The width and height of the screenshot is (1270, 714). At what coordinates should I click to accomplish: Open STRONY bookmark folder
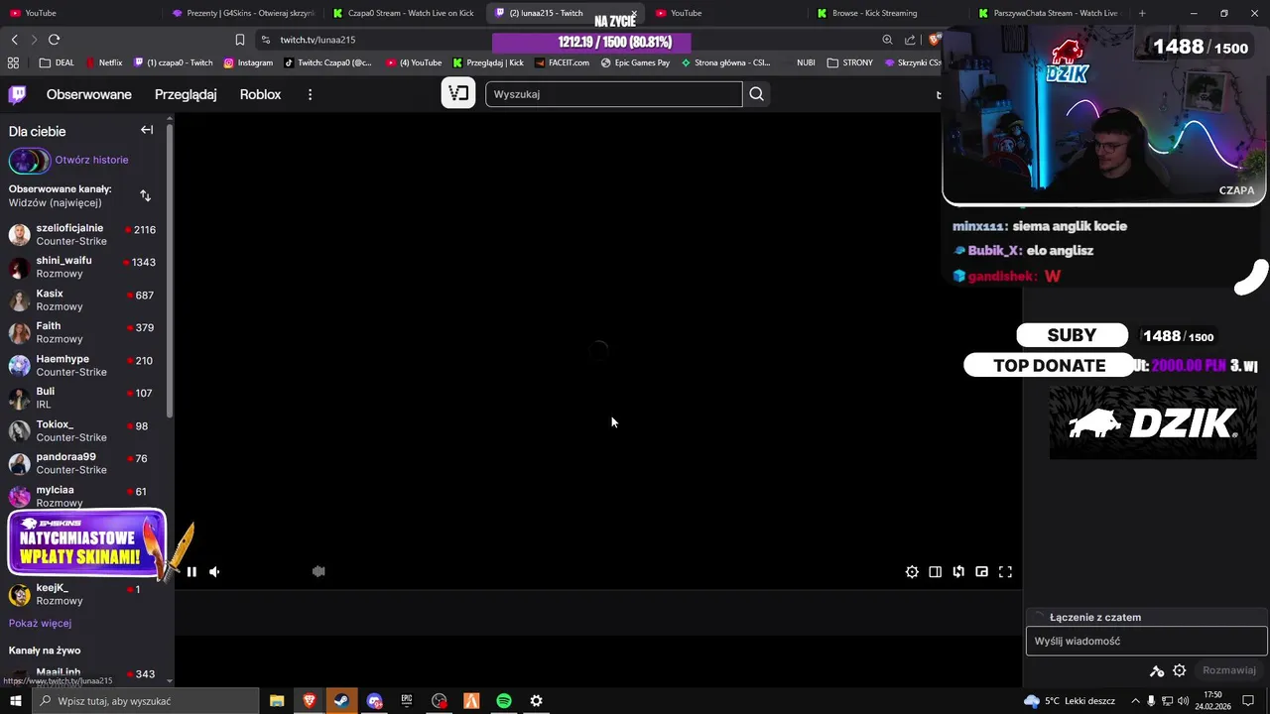[x=849, y=62]
